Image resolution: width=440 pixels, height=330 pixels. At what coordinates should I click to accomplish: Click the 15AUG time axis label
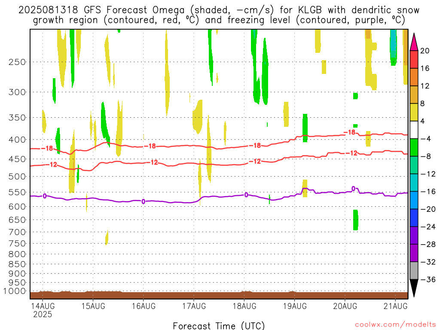click(93, 306)
